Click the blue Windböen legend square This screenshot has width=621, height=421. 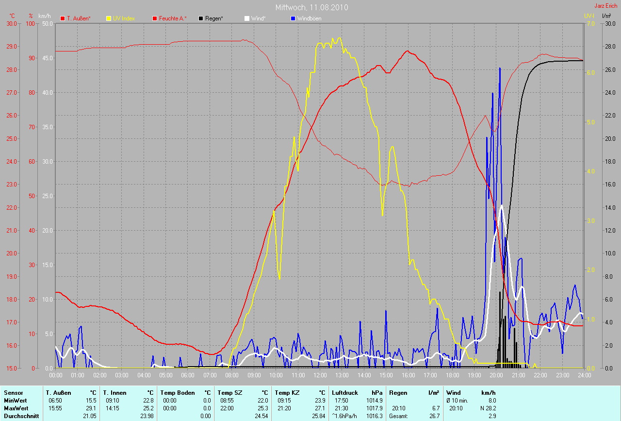(293, 18)
